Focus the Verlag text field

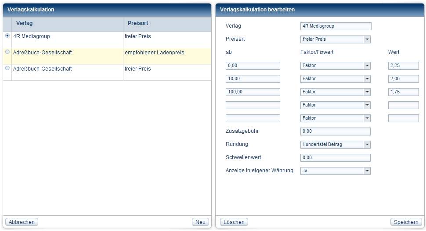[x=336, y=26]
